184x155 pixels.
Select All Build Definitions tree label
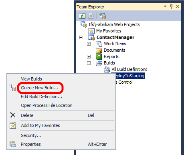[x=129, y=69]
